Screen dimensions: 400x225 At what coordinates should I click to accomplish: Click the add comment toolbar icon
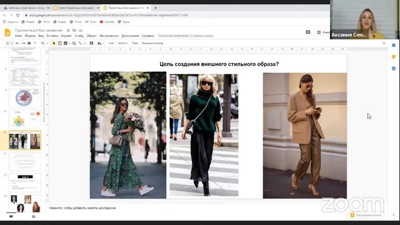click(x=91, y=43)
